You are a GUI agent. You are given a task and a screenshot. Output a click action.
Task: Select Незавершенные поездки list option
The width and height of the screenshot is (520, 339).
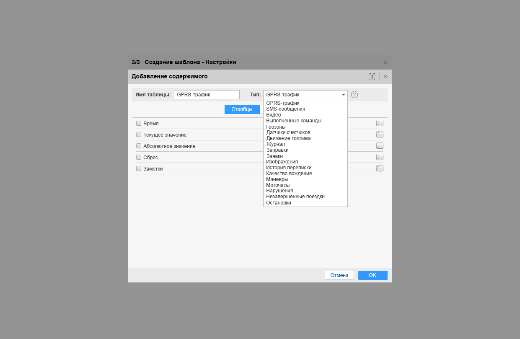coord(295,197)
